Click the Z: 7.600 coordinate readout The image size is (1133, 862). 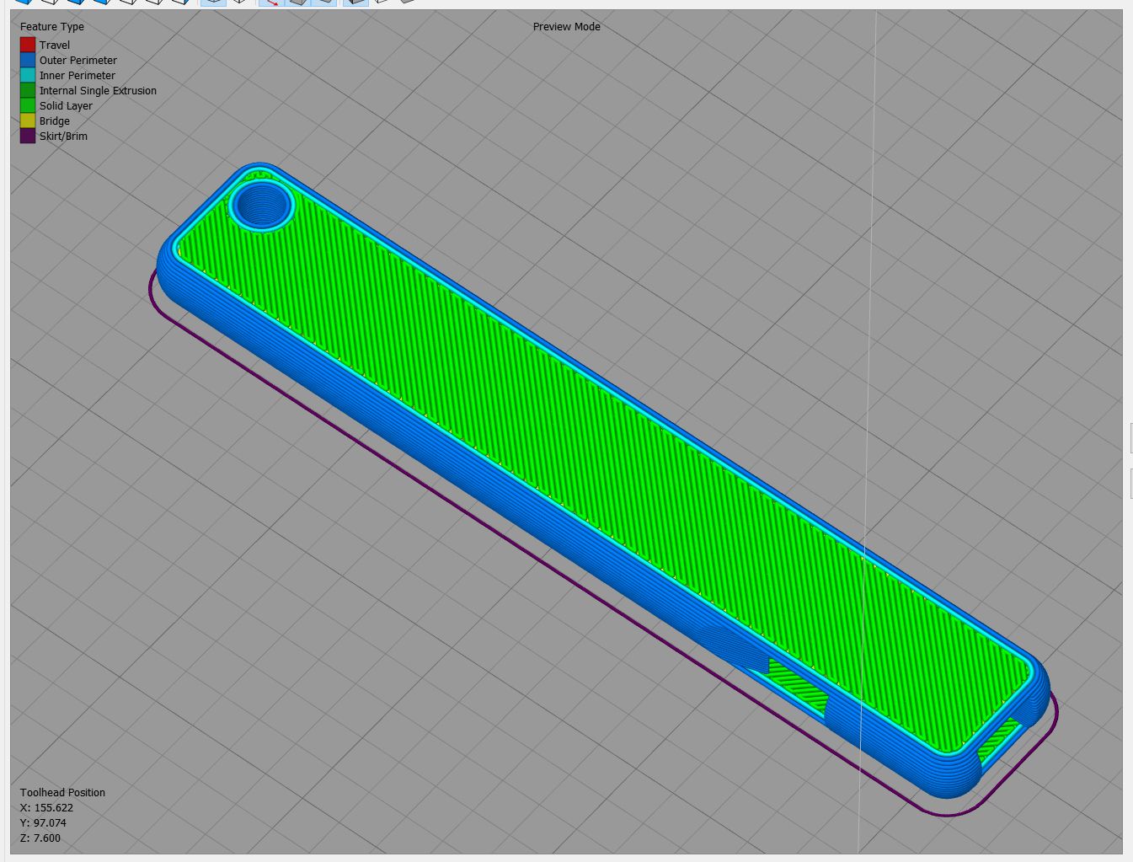tap(40, 838)
